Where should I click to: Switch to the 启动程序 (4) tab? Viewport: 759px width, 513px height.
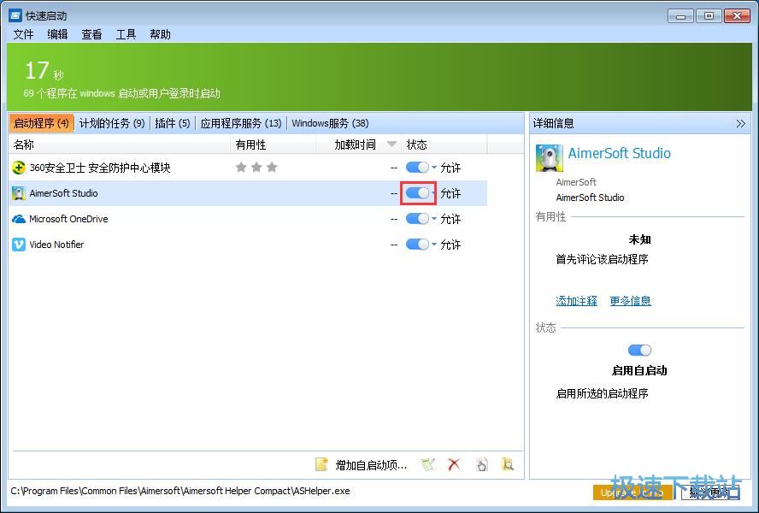(x=42, y=123)
